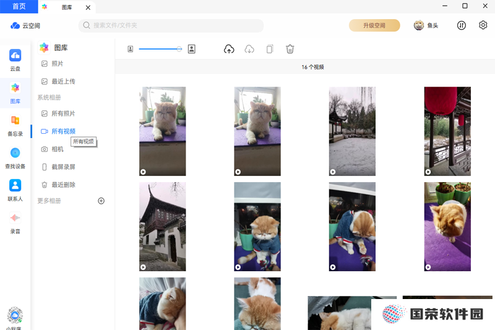The image size is (495, 330).
Task: Open 照片 in the gallery list
Action: tap(53, 64)
